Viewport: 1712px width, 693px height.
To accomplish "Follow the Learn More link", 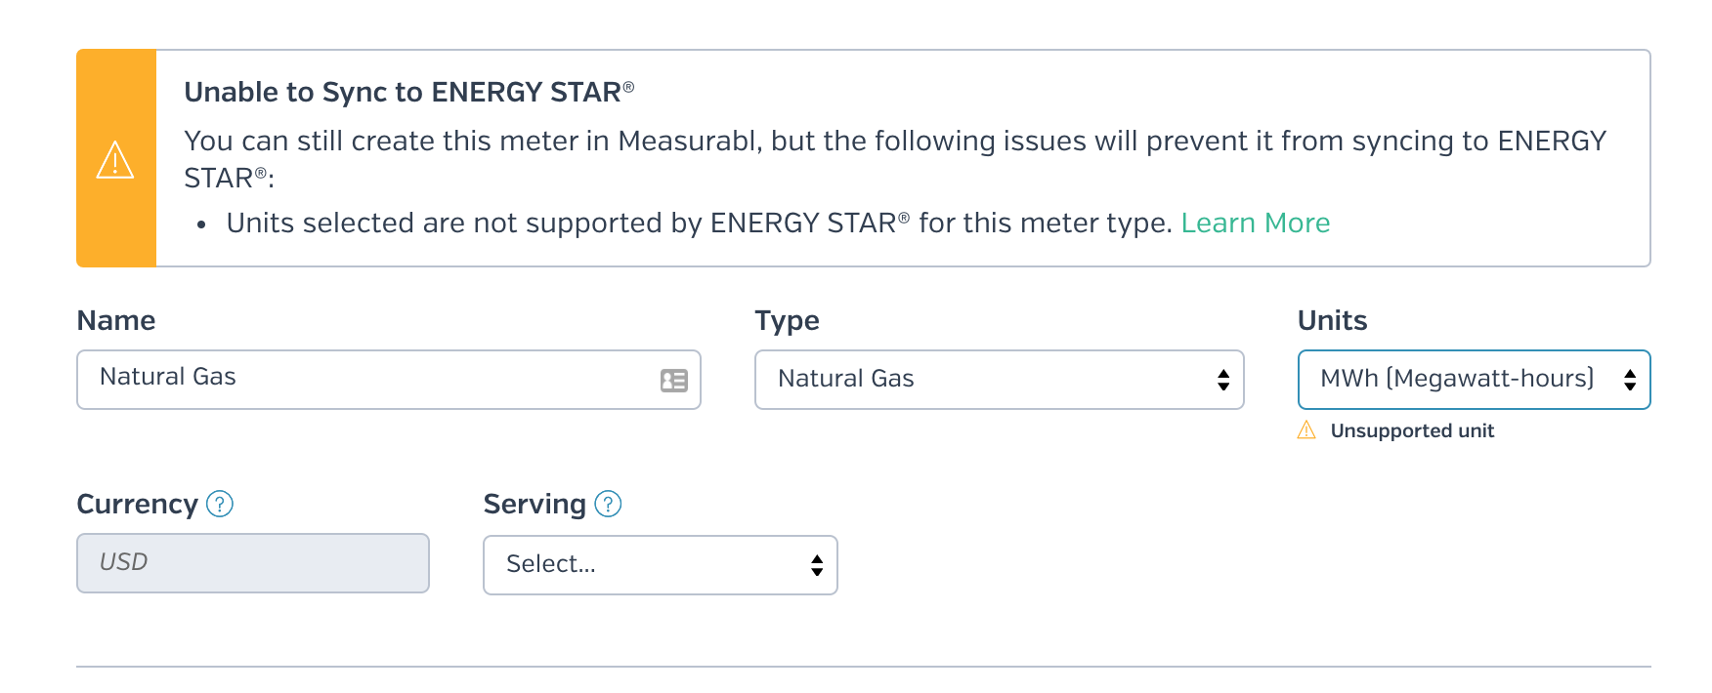I will [x=1256, y=223].
